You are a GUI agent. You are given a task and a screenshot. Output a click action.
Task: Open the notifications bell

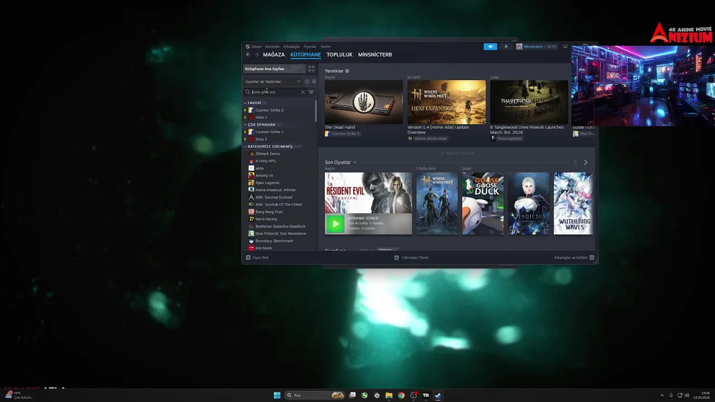click(x=506, y=46)
